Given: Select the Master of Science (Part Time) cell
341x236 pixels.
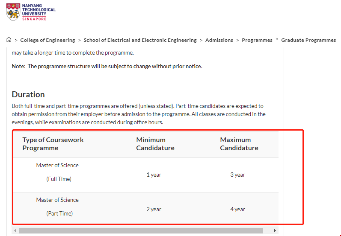Looking at the screenshot, I should pyautogui.click(x=57, y=207).
